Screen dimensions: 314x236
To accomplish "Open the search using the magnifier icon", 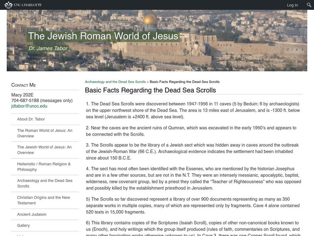I will 308,5.
